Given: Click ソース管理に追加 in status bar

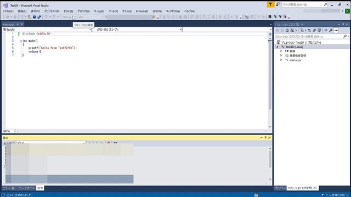Looking at the screenshot, I should coord(335,195).
